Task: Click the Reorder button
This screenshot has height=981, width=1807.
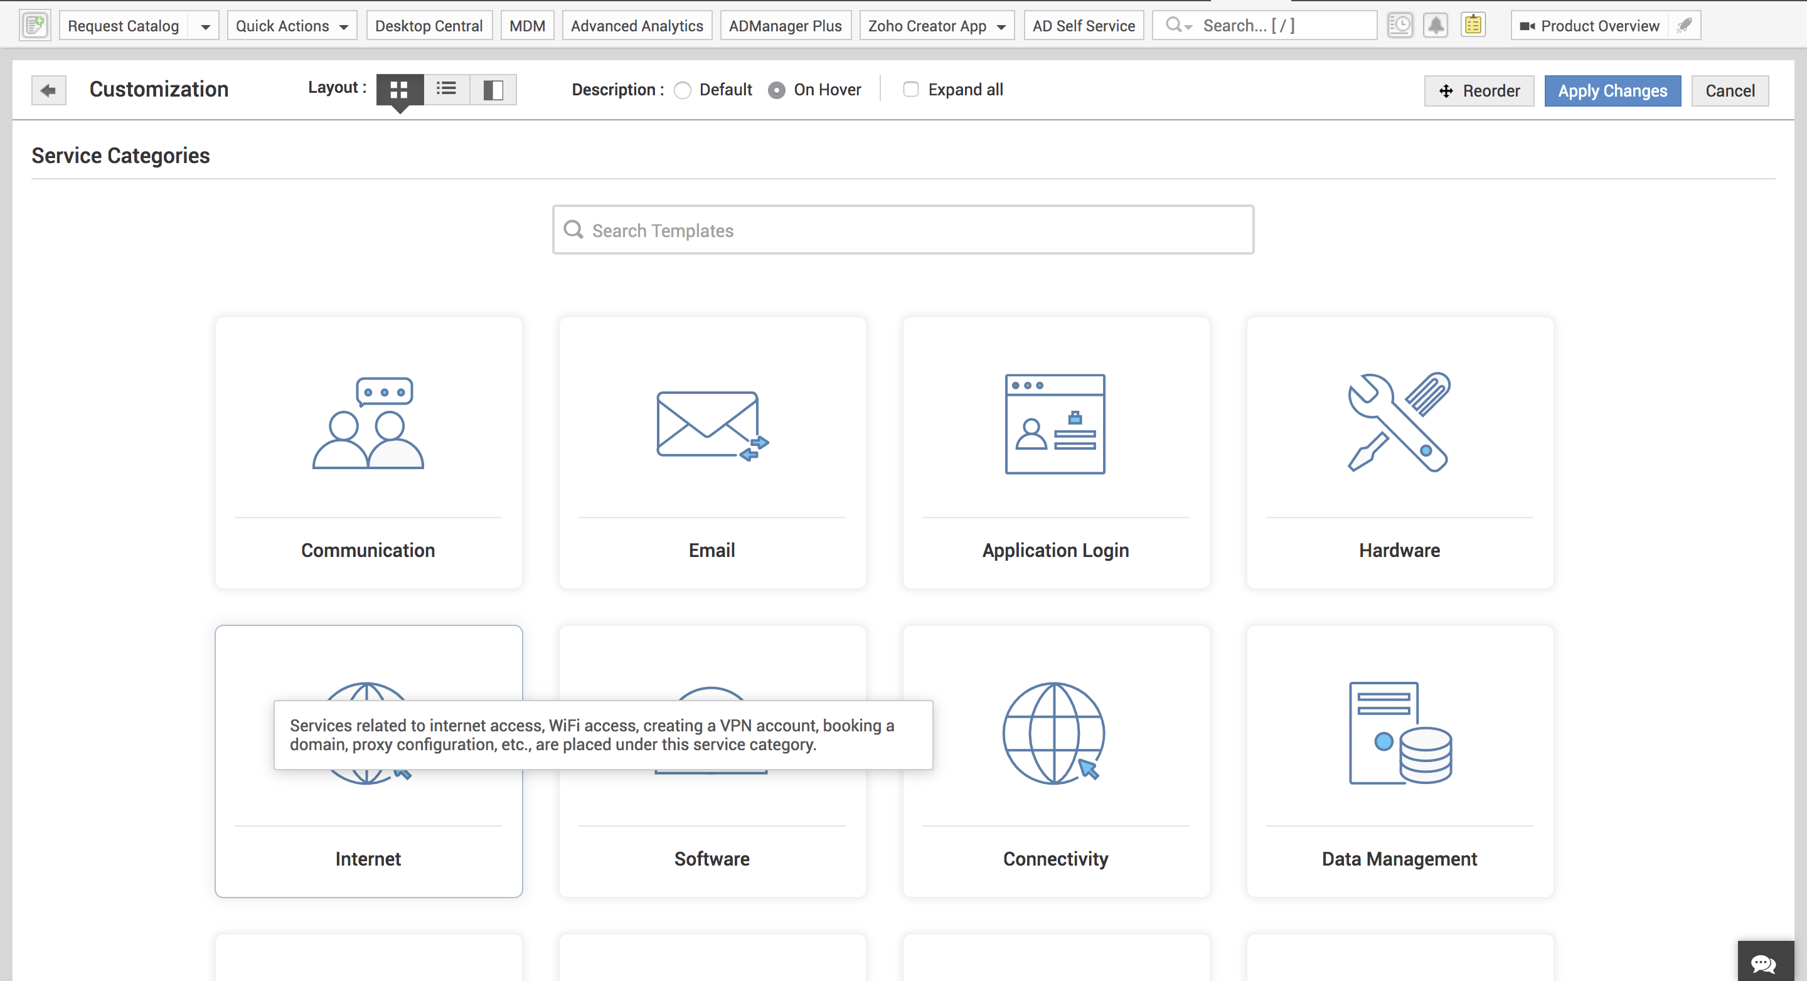Action: (x=1479, y=91)
